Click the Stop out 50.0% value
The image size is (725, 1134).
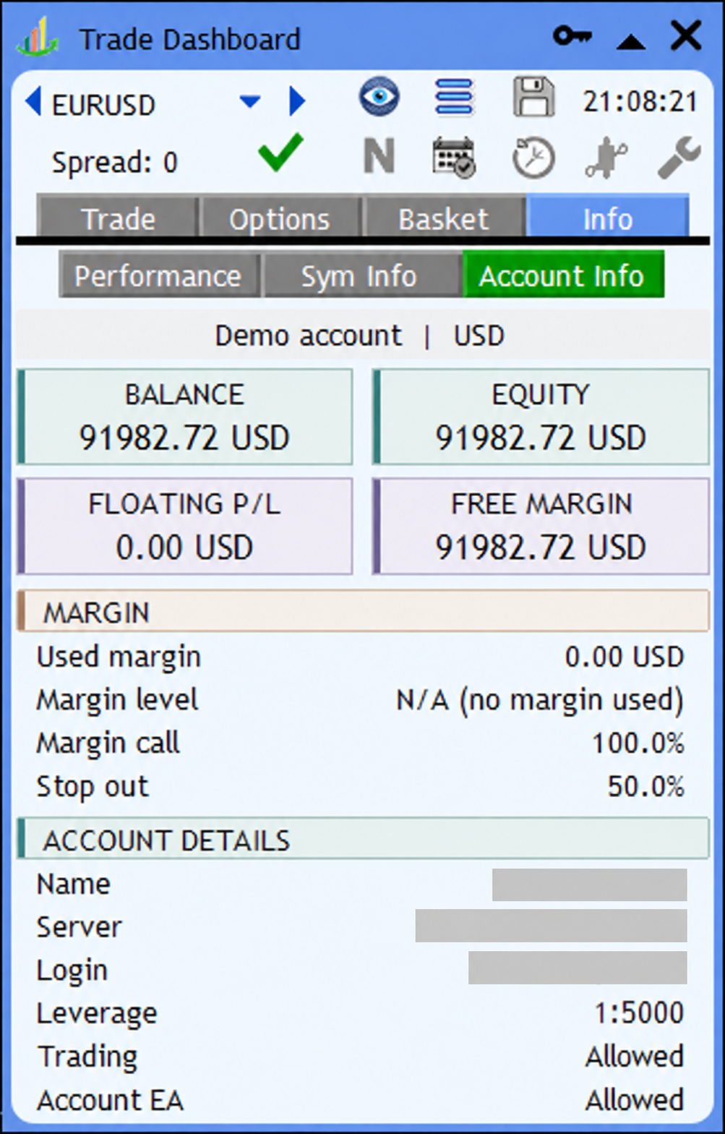[645, 786]
